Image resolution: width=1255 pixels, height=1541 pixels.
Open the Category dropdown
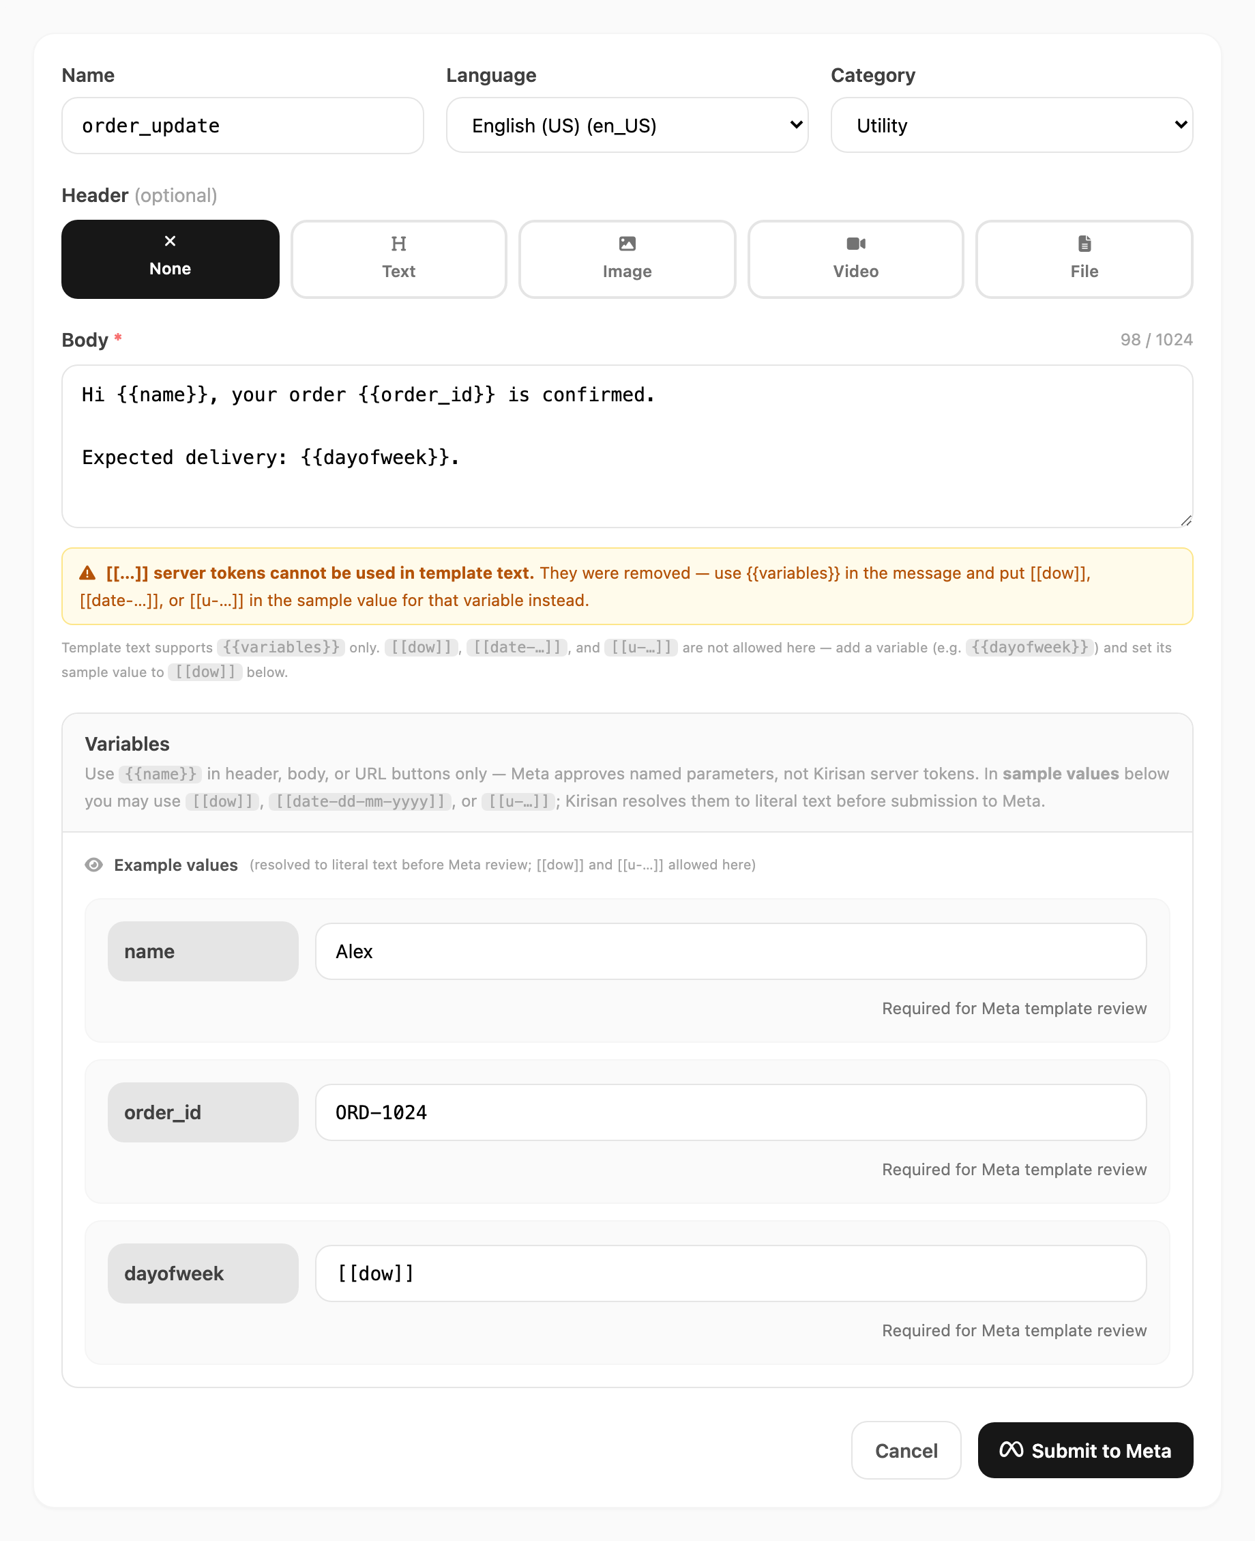pos(1012,125)
